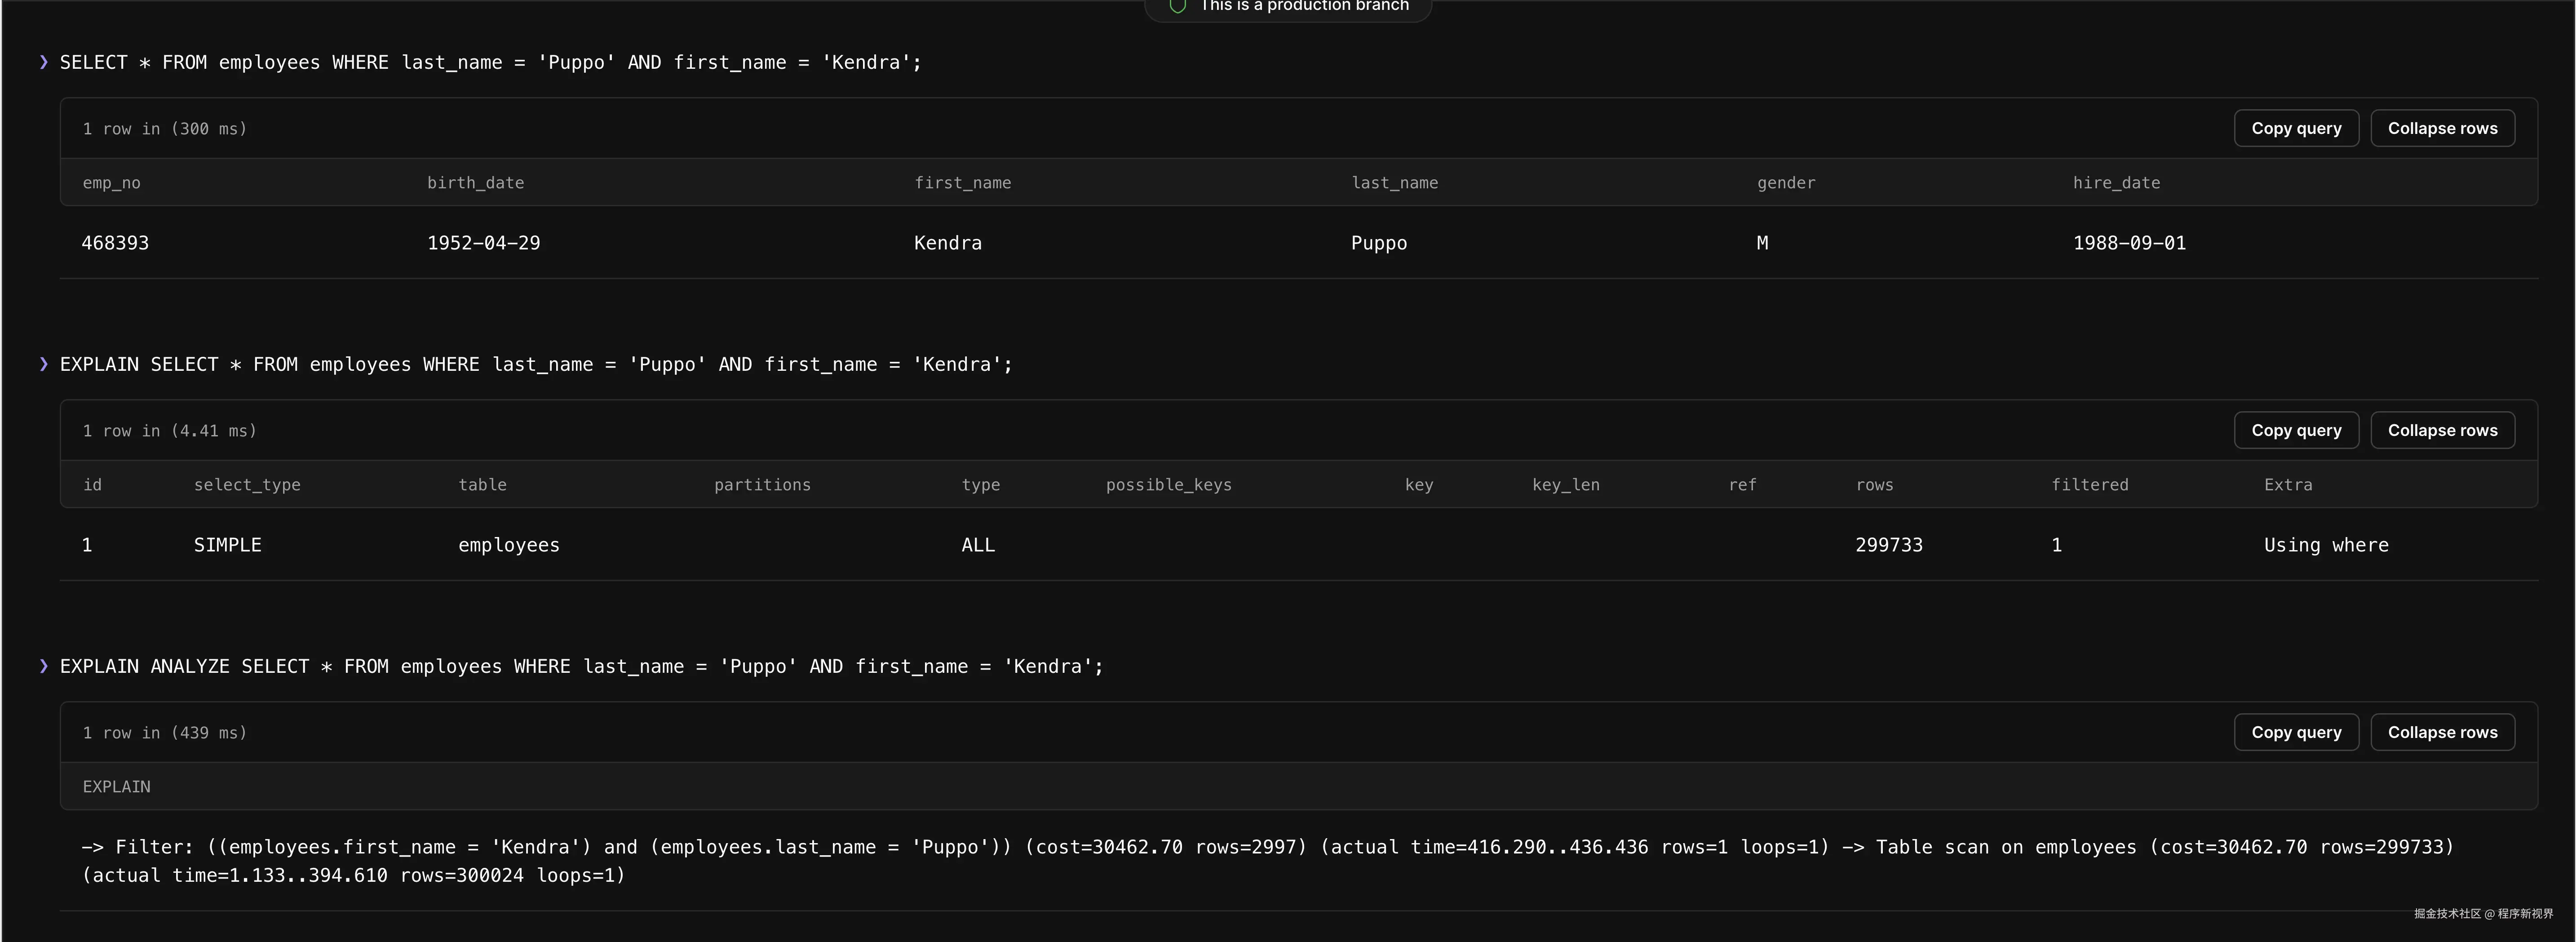Click the table cell employees

(x=509, y=545)
